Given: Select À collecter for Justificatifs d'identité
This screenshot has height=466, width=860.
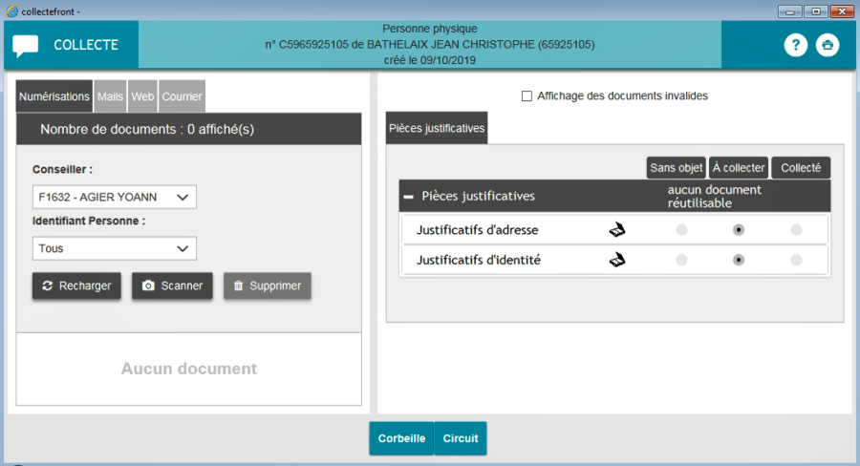Looking at the screenshot, I should (739, 260).
